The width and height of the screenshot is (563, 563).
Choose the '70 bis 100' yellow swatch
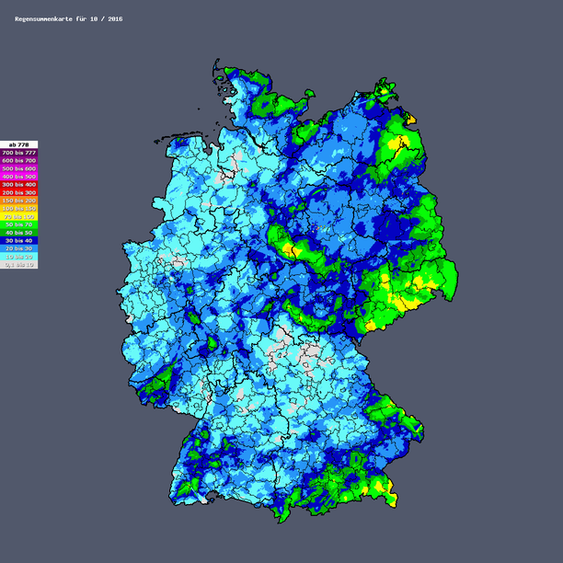[x=18, y=217]
